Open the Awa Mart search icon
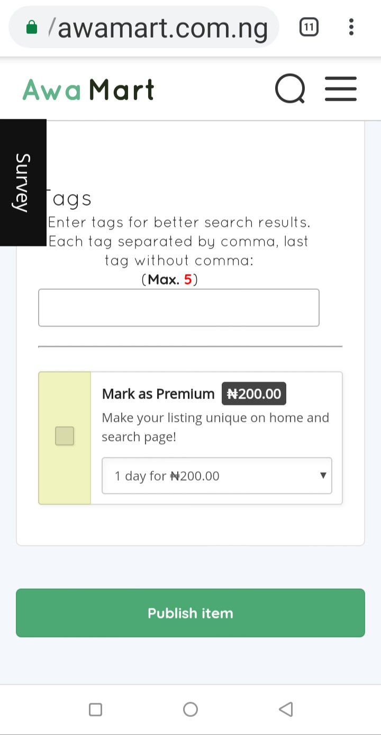Screen dimensions: 381x735 click(x=290, y=90)
